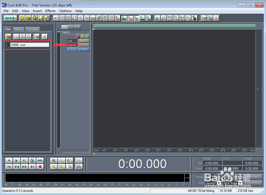Zoom out horizontally magnifier icon
Viewport: 266px width, 195px height.
tap(62, 160)
